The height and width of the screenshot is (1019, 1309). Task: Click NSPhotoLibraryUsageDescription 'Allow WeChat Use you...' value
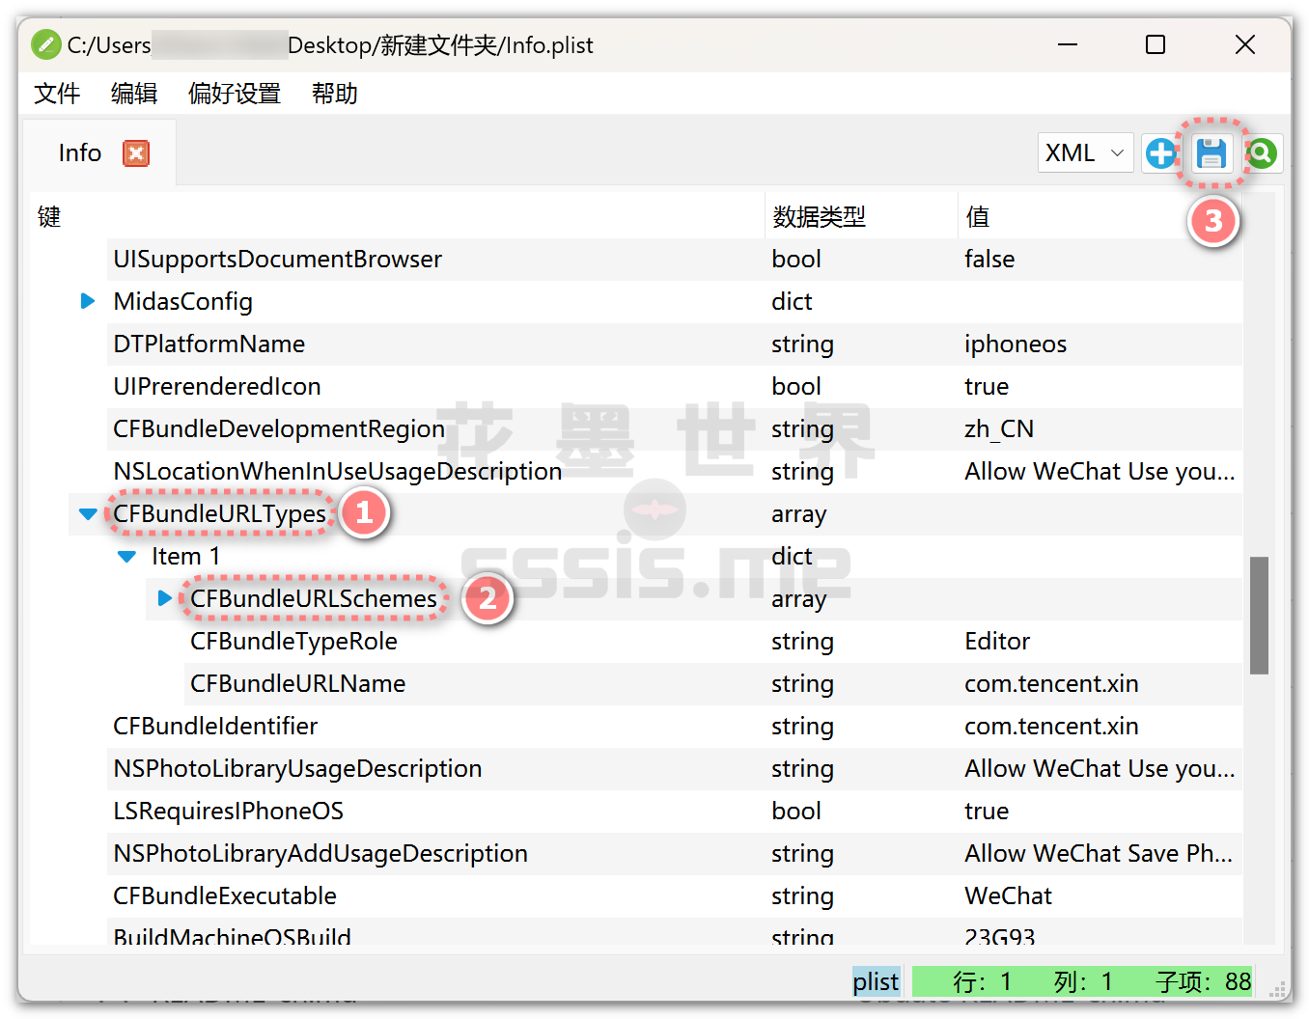click(x=1100, y=768)
